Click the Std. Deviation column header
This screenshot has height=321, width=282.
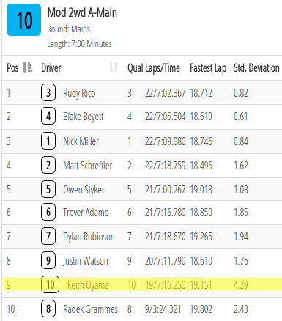[256, 68]
